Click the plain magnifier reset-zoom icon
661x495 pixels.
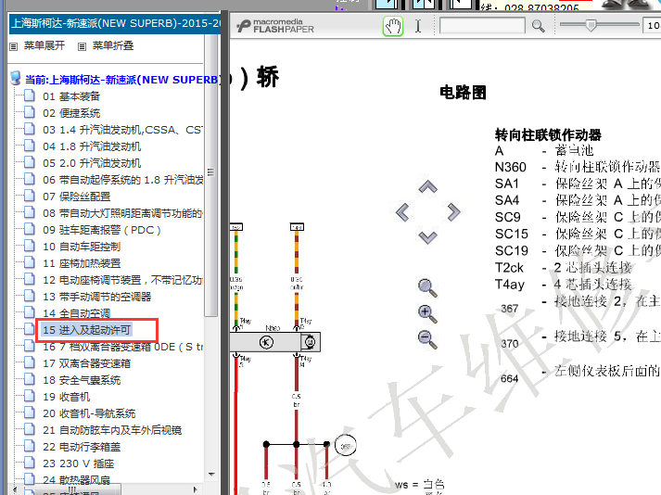[x=427, y=288]
